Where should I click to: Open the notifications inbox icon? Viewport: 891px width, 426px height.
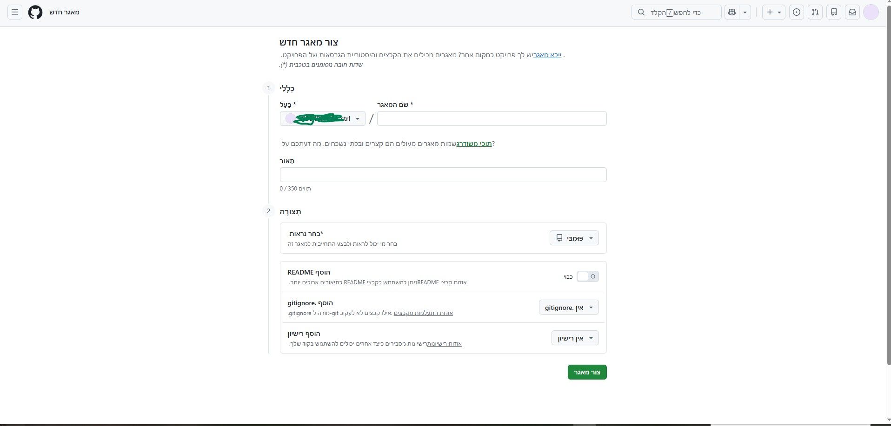point(852,12)
